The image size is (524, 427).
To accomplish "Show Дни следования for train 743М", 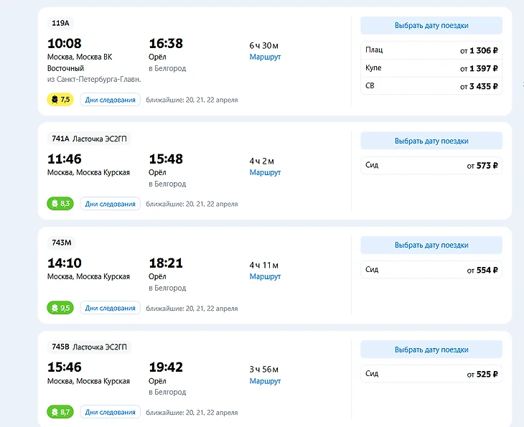I will 110,308.
